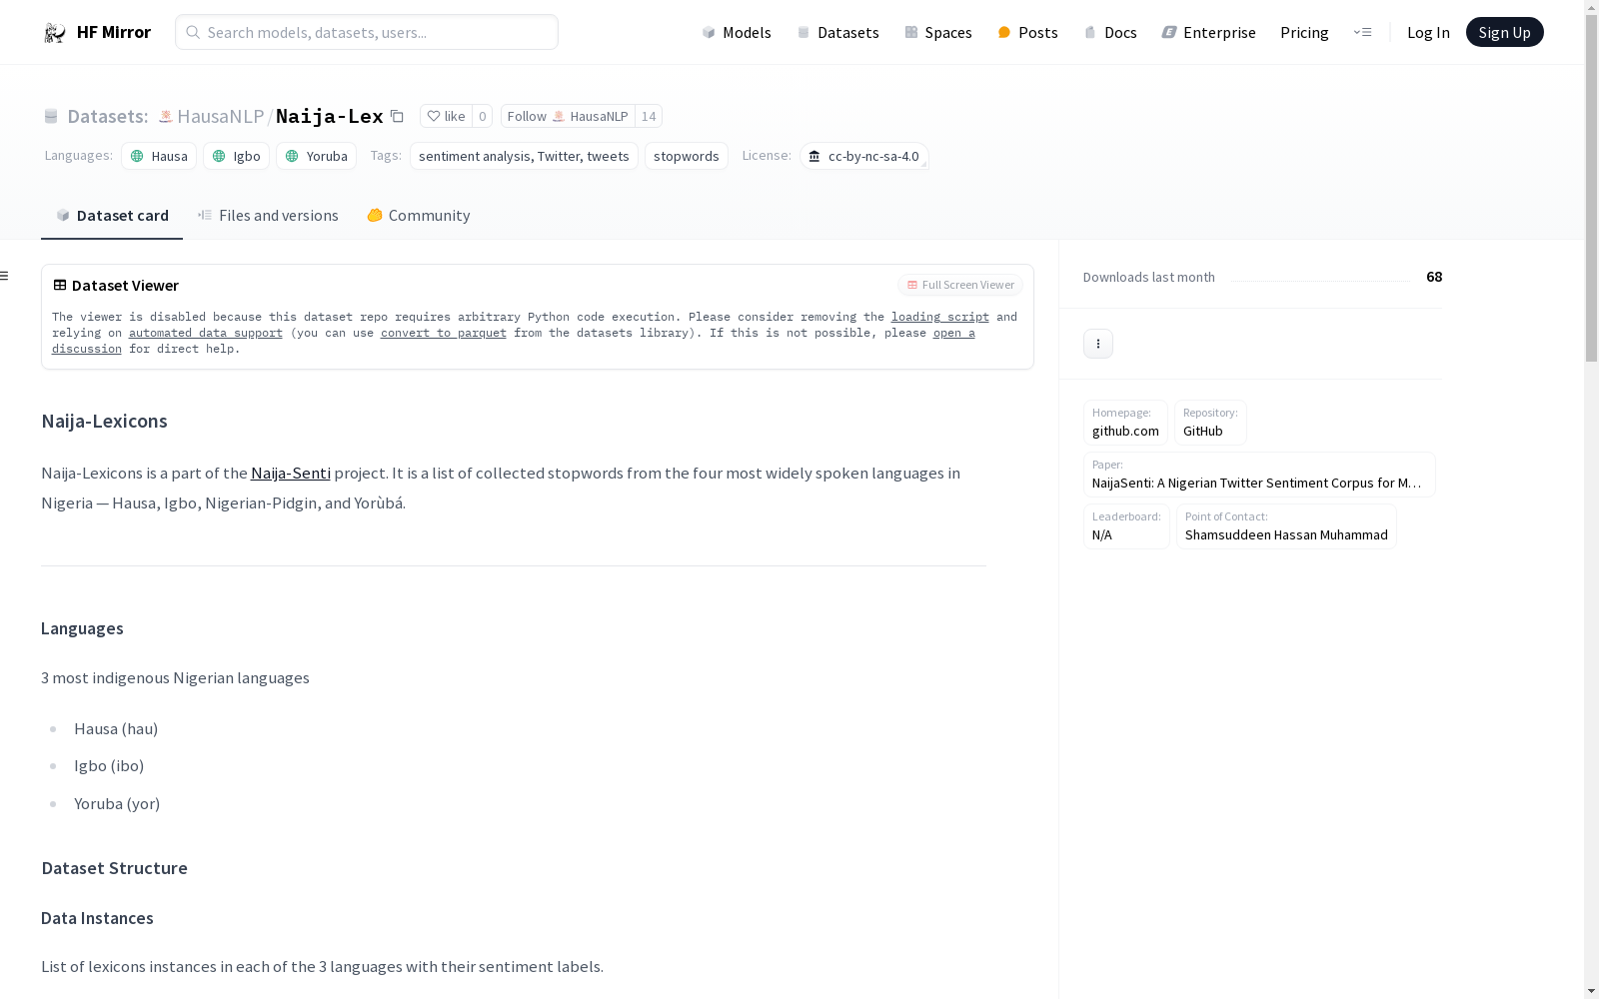Focus the search models, datasets, users field
Screen dimensions: 1599x999
coord(367,32)
